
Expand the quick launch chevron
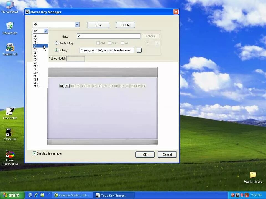[48, 194]
